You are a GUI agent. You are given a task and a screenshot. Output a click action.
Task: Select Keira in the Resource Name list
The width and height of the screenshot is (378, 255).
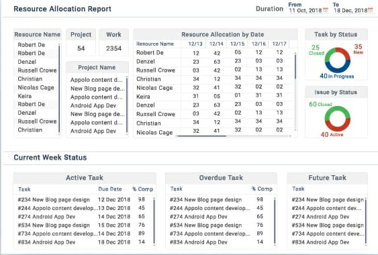point(25,96)
